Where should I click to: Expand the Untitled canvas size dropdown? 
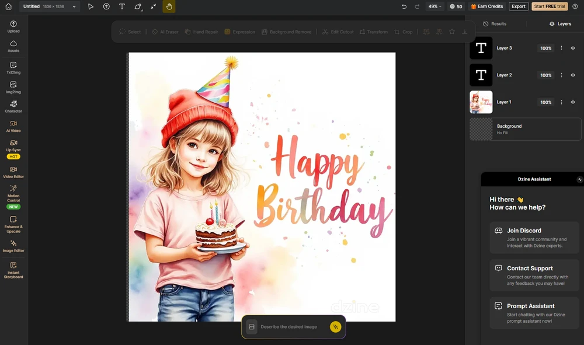coord(74,6)
